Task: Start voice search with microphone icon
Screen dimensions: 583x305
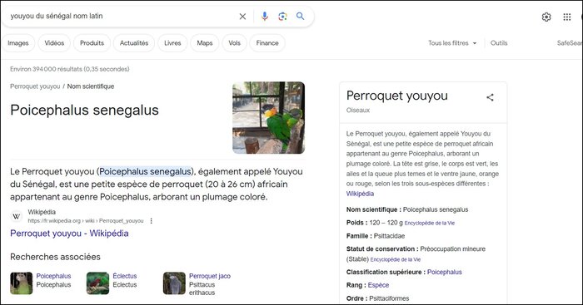Action: (x=264, y=17)
